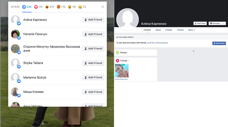Click Add Friend next to Shyika Tatiana
Image resolution: width=228 pixels, height=127 pixels.
[93, 63]
